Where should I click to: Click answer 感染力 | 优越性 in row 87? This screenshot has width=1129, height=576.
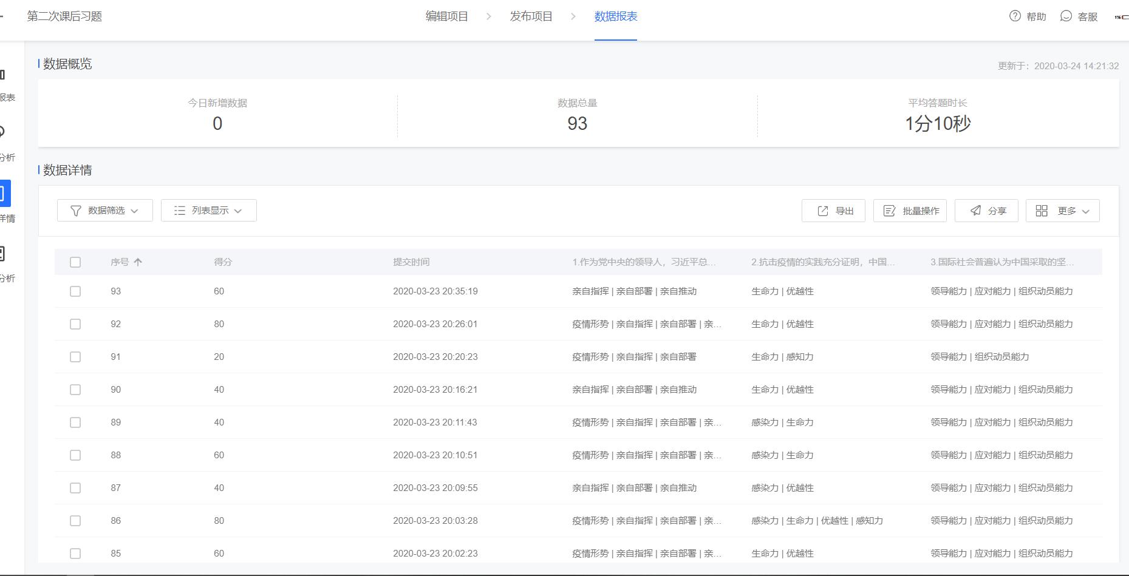coord(782,488)
